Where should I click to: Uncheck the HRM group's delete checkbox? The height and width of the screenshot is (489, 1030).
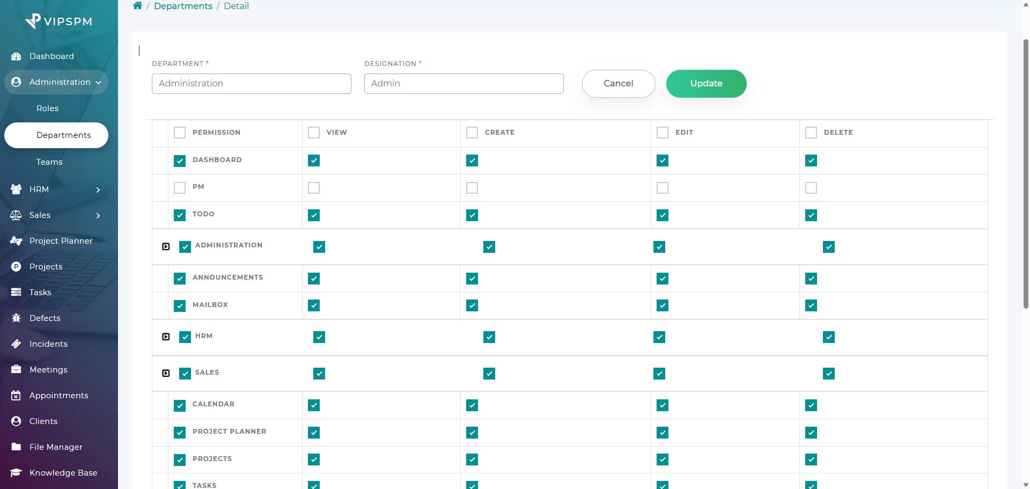(829, 337)
